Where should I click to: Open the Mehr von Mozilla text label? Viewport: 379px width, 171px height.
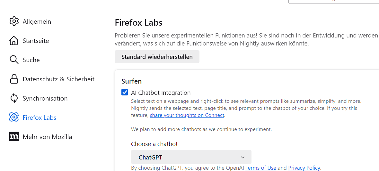(47, 137)
